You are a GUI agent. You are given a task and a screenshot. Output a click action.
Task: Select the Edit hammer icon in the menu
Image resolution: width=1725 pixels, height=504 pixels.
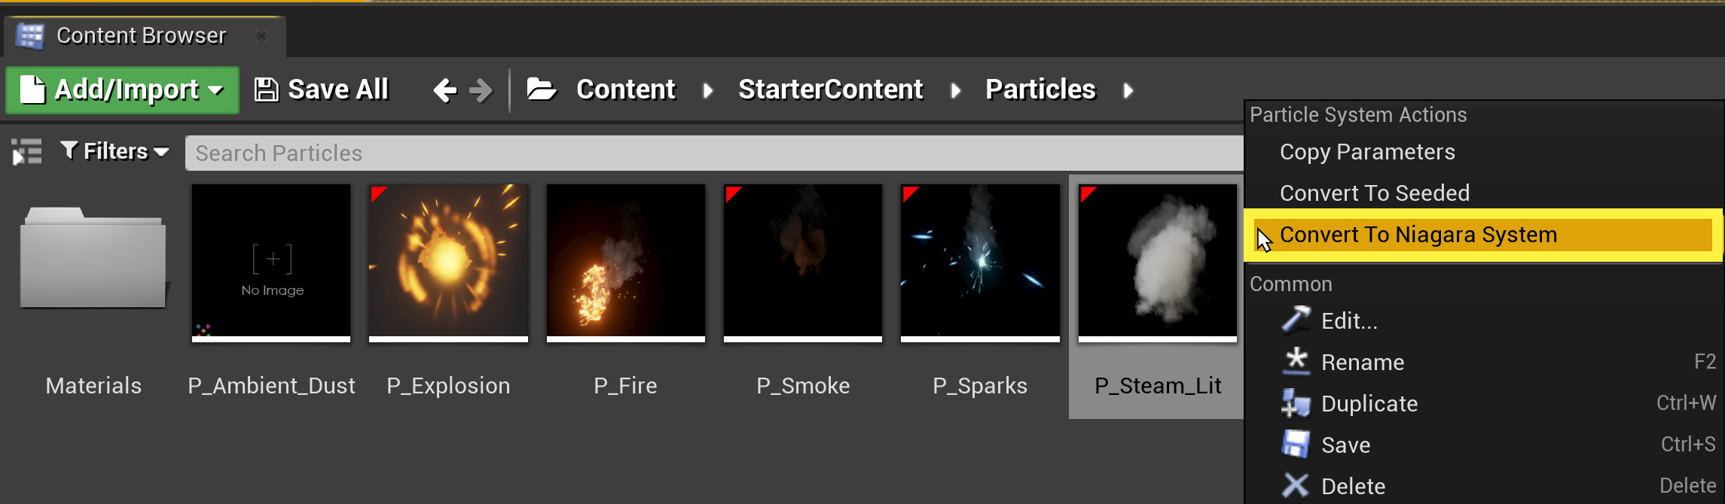[1296, 320]
